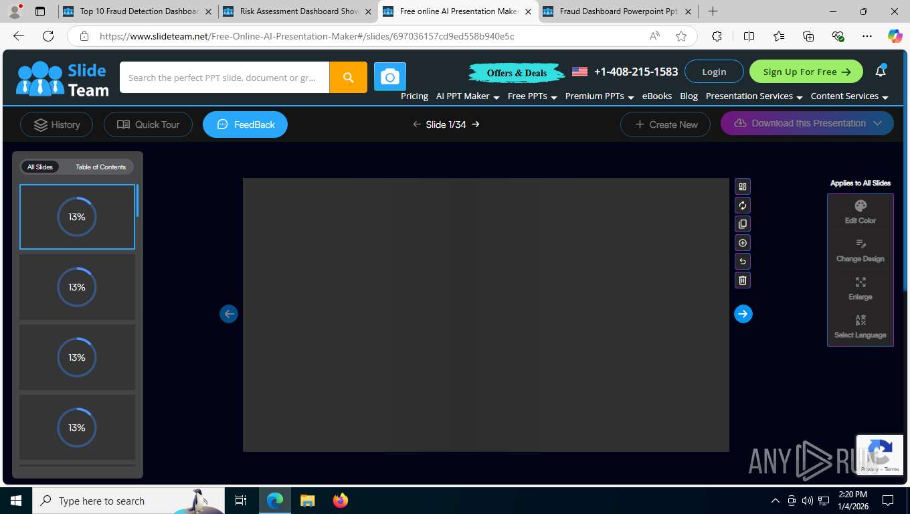
Task: Add page to favorites star icon
Action: point(681,36)
